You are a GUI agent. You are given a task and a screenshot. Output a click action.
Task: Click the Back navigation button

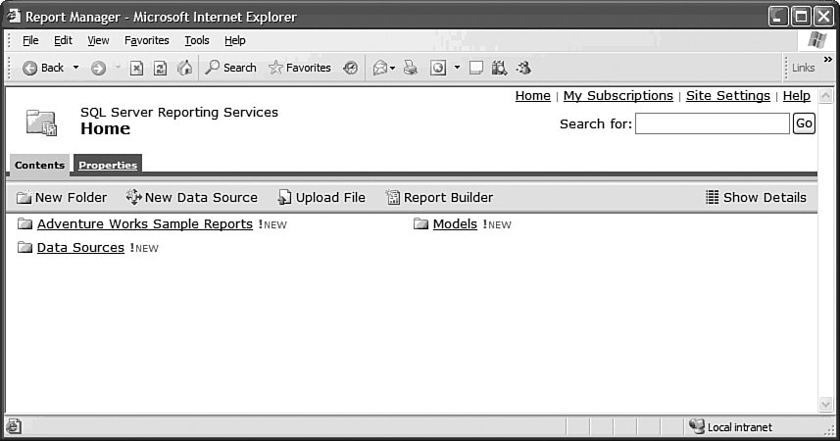coord(43,68)
